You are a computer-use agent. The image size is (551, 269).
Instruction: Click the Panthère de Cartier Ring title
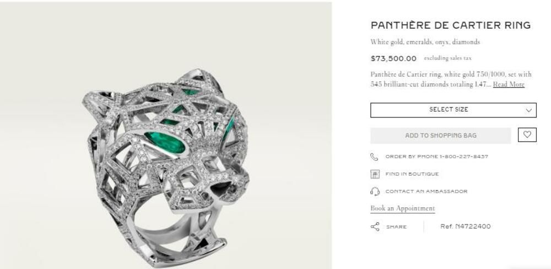[451, 25]
